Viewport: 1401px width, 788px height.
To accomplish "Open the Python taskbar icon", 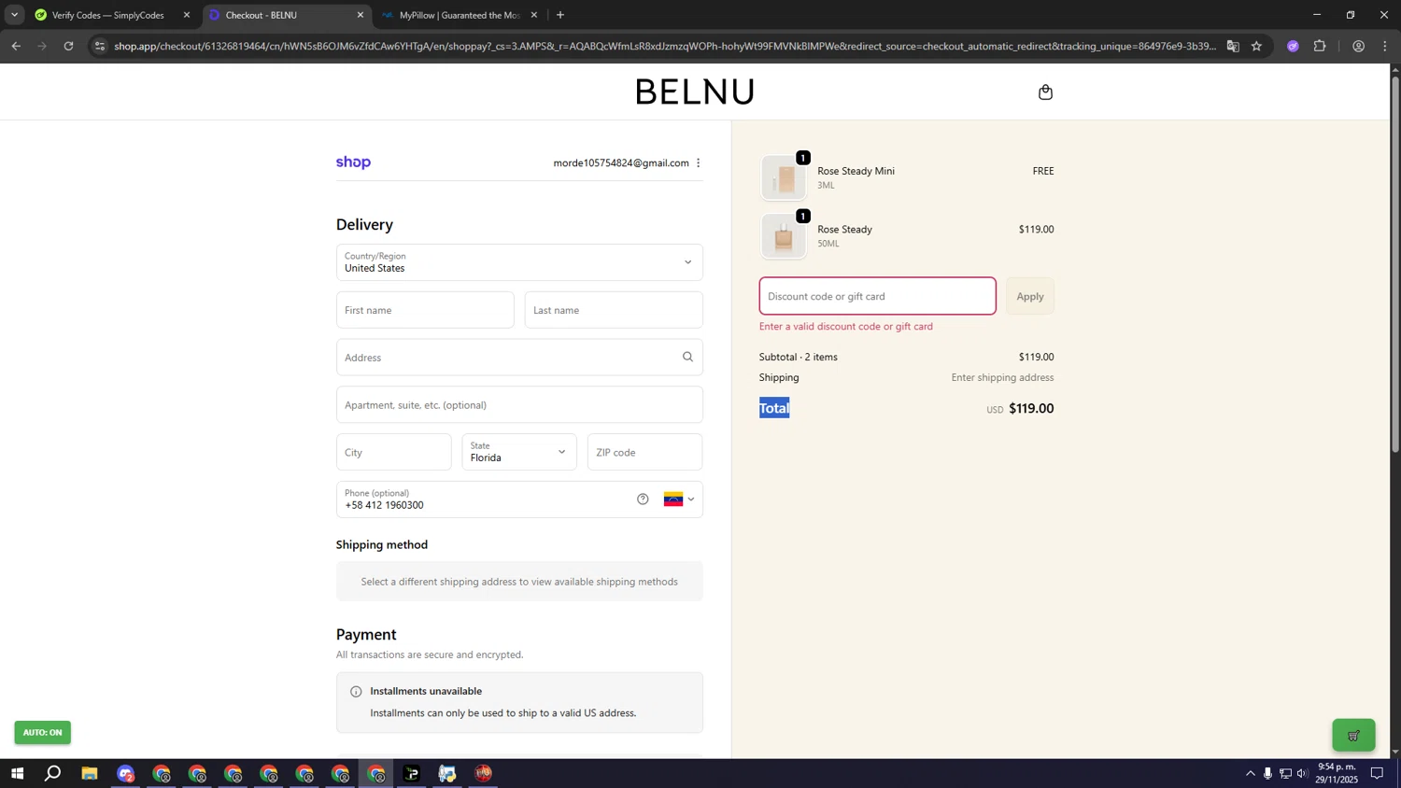I will [447, 774].
